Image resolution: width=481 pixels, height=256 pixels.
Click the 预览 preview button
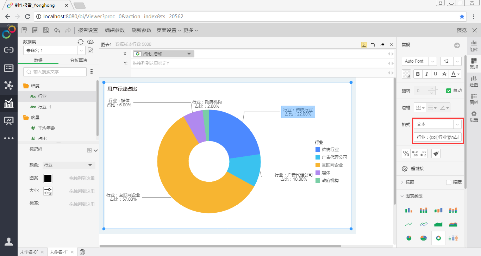(x=462, y=30)
